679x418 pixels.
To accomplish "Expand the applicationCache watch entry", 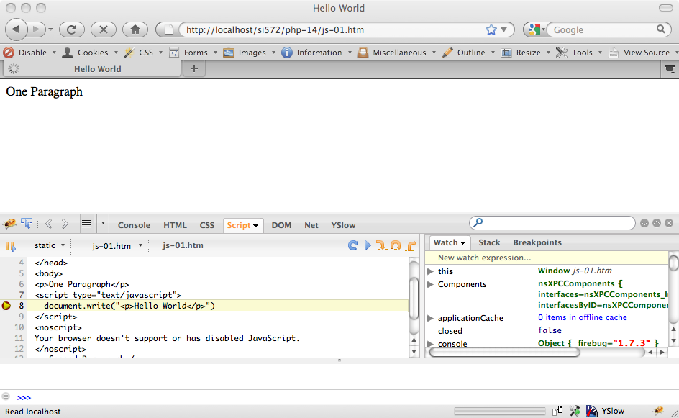I will (430, 318).
